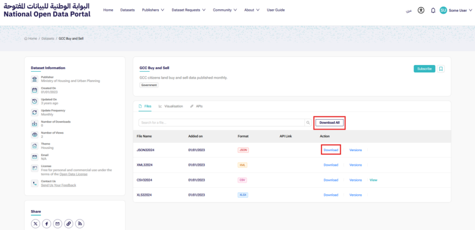
Task: View the CSV32024 file
Action: click(373, 180)
